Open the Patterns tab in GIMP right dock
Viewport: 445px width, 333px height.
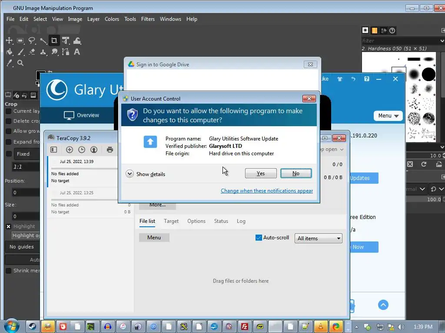(374, 30)
